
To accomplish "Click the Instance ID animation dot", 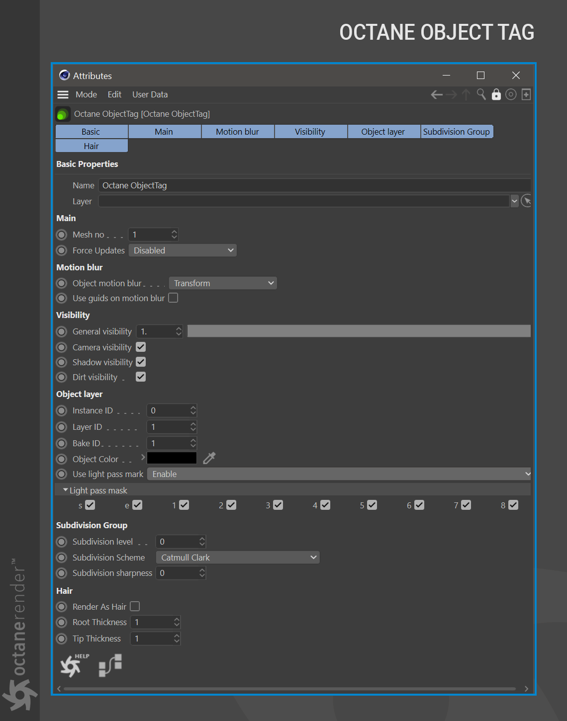I will [62, 410].
